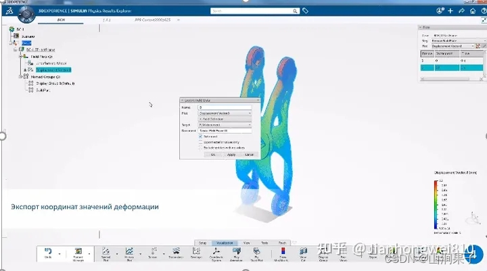Open the user profile icon in top bar
487x271 pixels.
[440, 11]
